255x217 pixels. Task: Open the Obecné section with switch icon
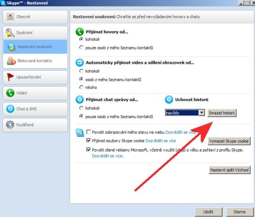pyautogui.click(x=10, y=16)
